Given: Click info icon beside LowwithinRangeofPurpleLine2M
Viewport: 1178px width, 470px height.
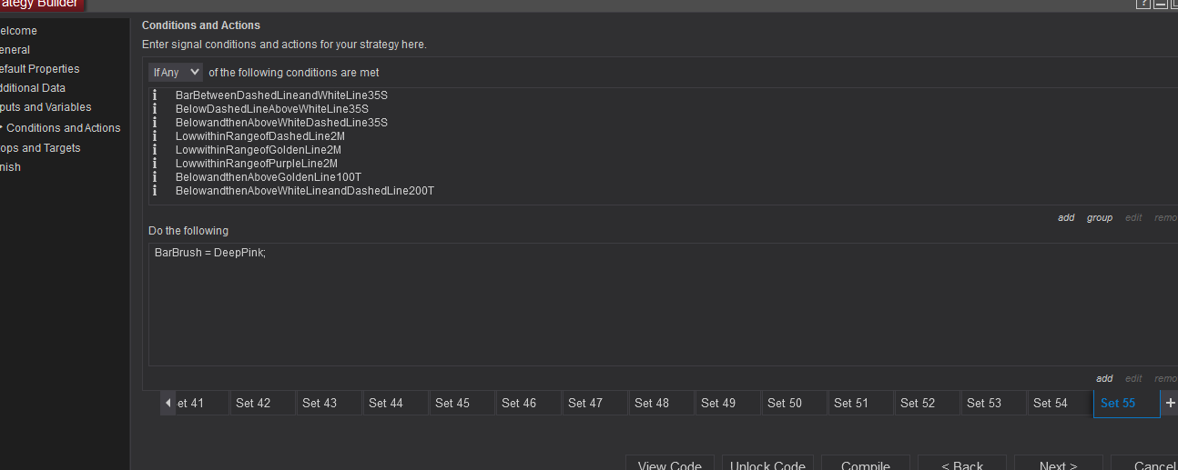Looking at the screenshot, I should (155, 164).
